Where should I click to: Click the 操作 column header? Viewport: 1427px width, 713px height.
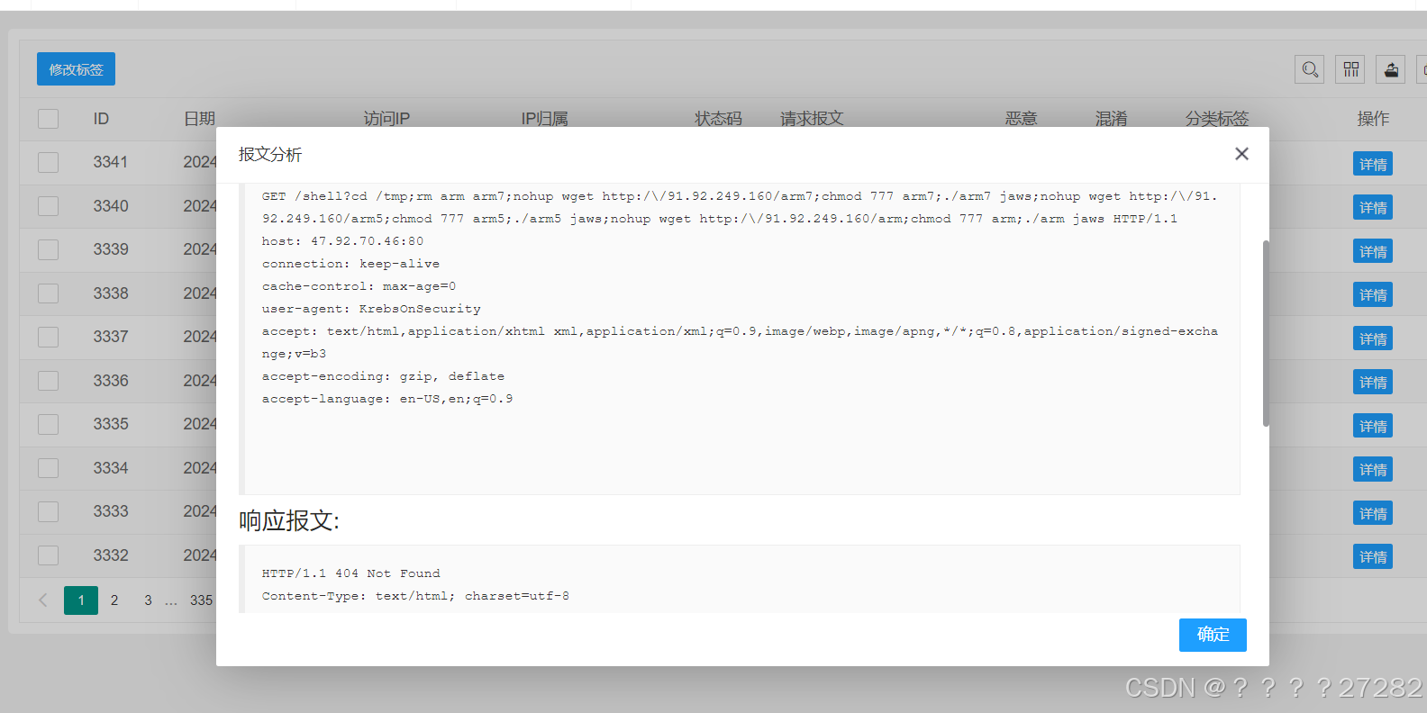pos(1373,119)
